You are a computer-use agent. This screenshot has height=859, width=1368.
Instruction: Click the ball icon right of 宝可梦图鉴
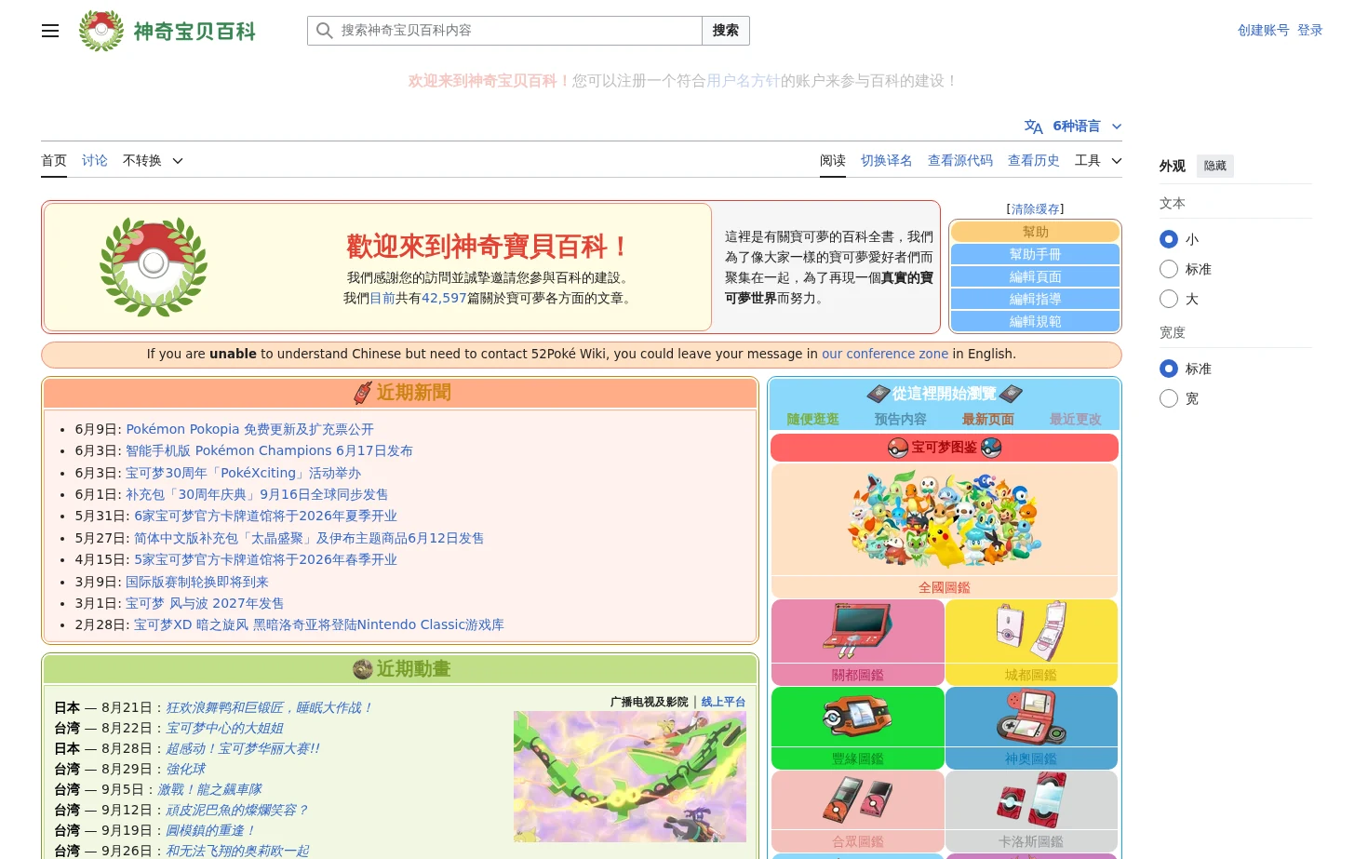991,448
